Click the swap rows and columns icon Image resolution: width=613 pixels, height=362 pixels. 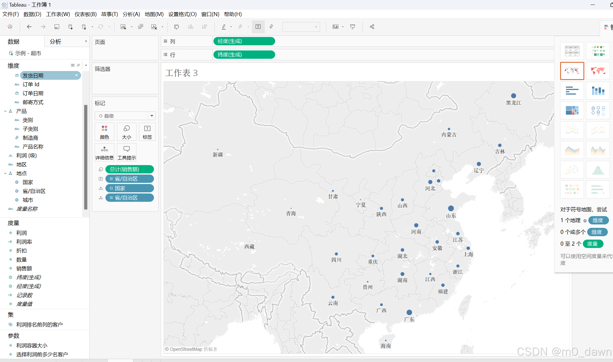pos(176,27)
